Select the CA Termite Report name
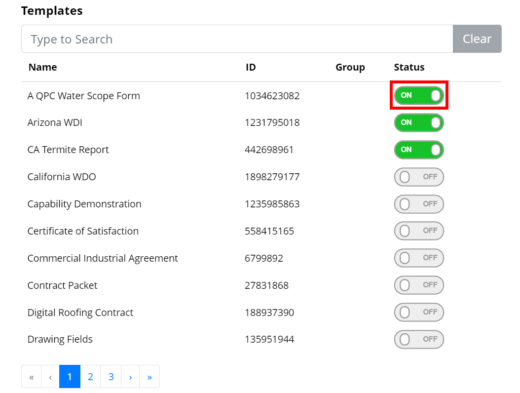The width and height of the screenshot is (520, 393). [68, 150]
